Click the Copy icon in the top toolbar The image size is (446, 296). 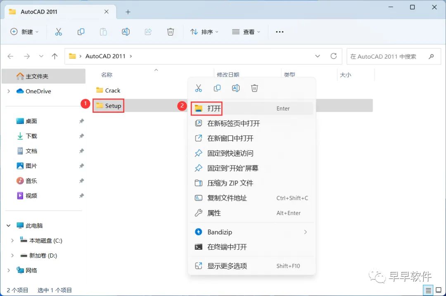[81, 32]
